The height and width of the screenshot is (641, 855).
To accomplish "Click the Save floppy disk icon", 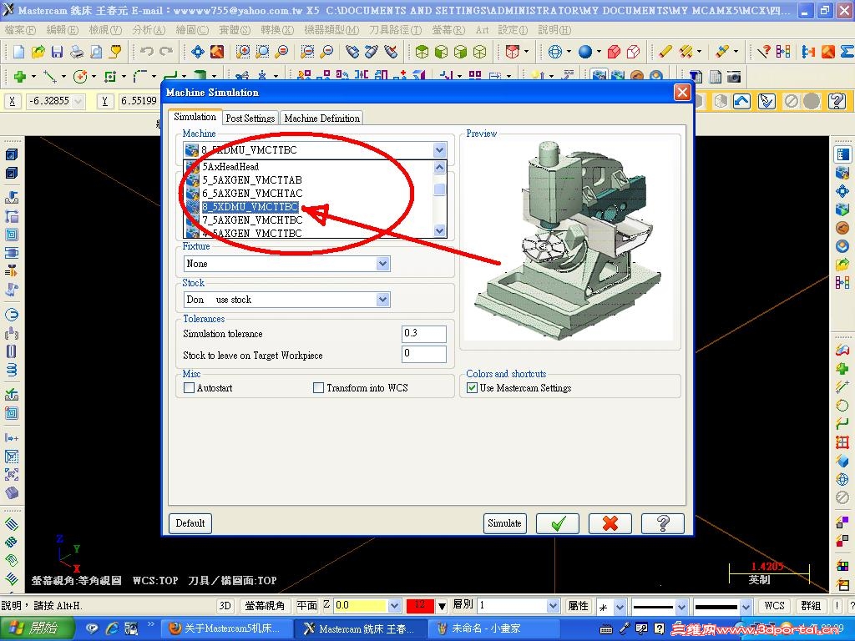I will point(58,52).
